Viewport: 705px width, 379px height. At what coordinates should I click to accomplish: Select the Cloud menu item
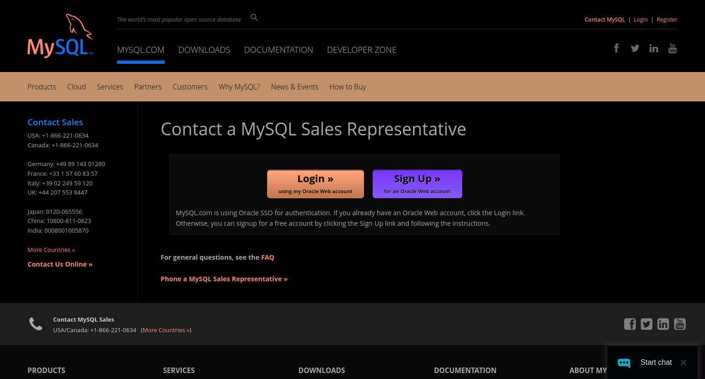pyautogui.click(x=76, y=87)
